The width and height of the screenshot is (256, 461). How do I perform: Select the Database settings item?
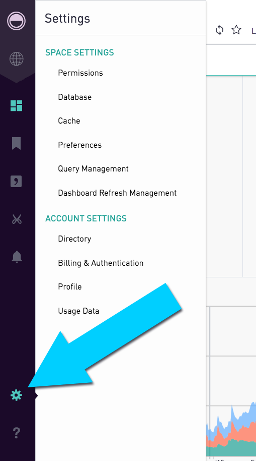(75, 97)
